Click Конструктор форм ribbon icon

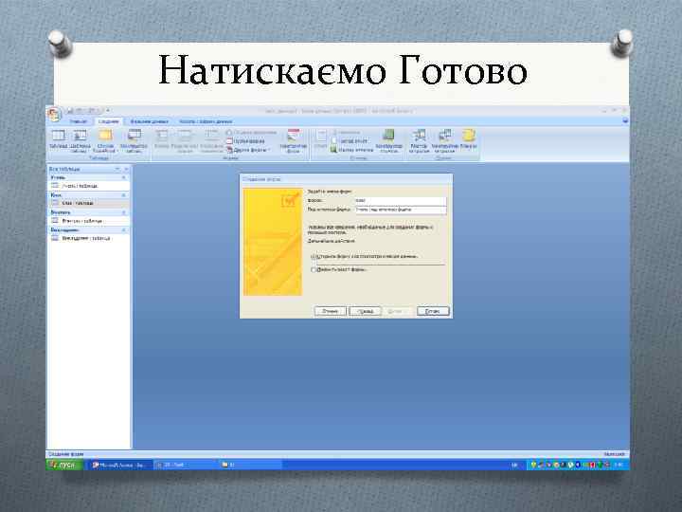293,141
